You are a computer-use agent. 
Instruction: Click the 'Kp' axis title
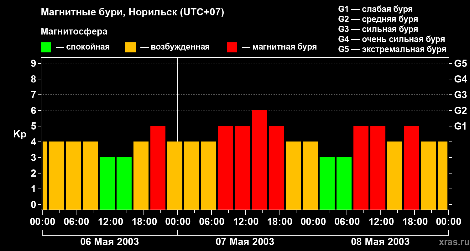(x=19, y=134)
